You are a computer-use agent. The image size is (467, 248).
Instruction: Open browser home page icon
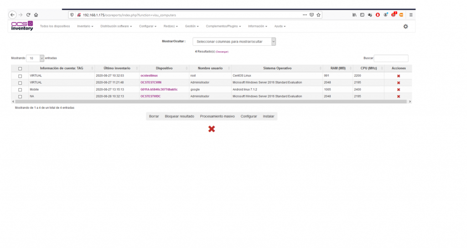(36, 15)
